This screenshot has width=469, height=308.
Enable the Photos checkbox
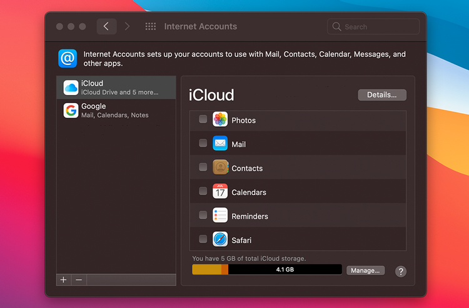click(203, 119)
